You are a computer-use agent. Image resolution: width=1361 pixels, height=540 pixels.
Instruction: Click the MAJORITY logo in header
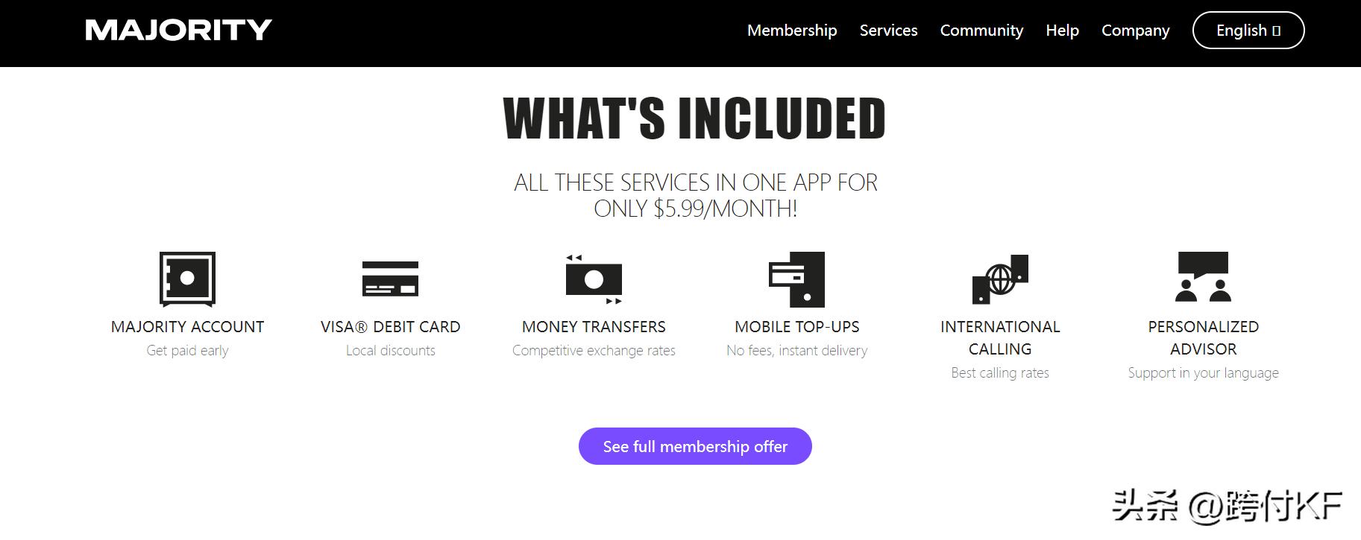pos(179,31)
